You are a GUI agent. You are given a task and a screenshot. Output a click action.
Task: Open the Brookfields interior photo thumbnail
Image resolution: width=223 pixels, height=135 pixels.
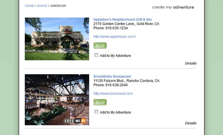click(x=57, y=100)
